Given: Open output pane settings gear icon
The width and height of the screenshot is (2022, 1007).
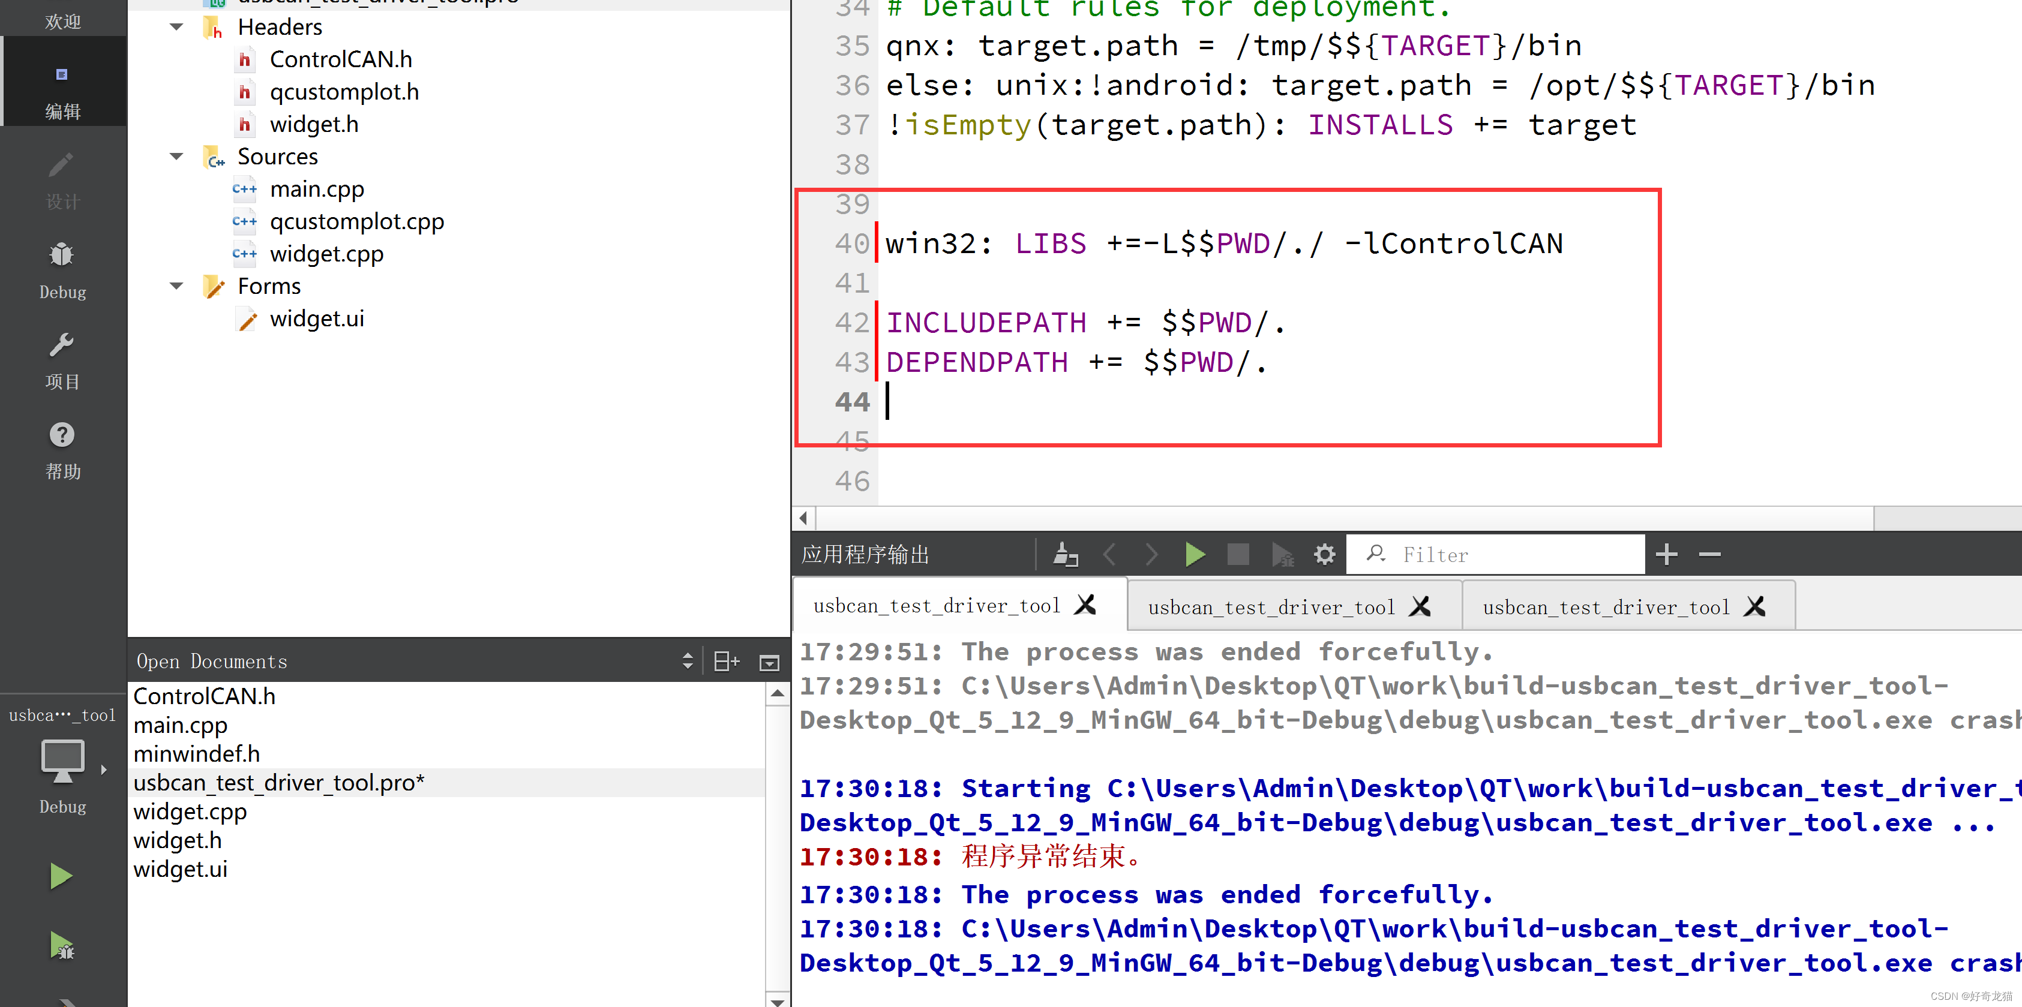Looking at the screenshot, I should coord(1324,554).
